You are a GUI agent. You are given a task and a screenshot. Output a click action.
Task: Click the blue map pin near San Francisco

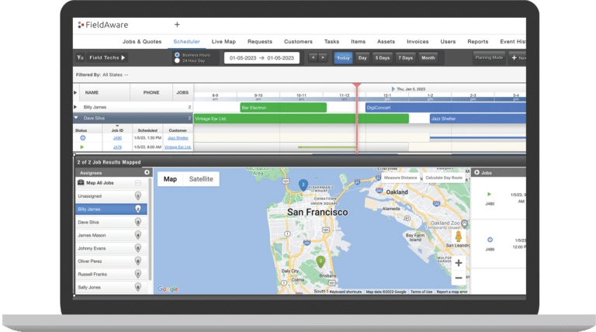click(303, 185)
